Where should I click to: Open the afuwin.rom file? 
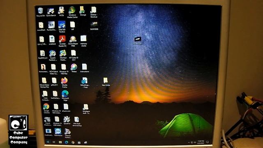pos(66,108)
